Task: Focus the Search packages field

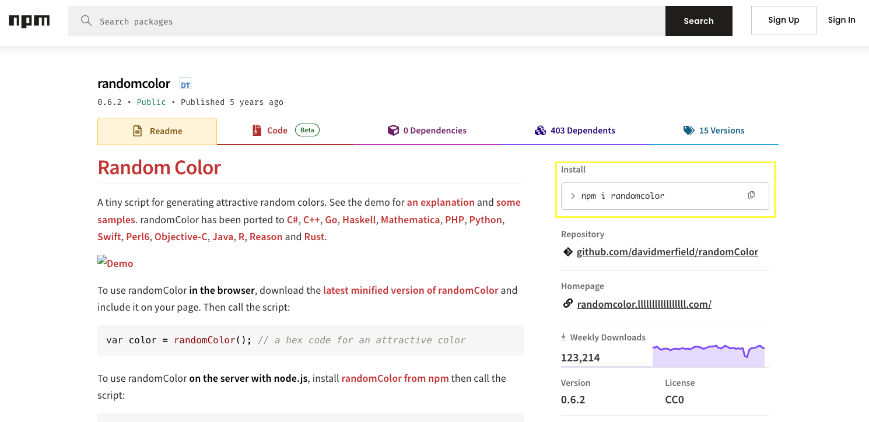Action: [x=367, y=21]
